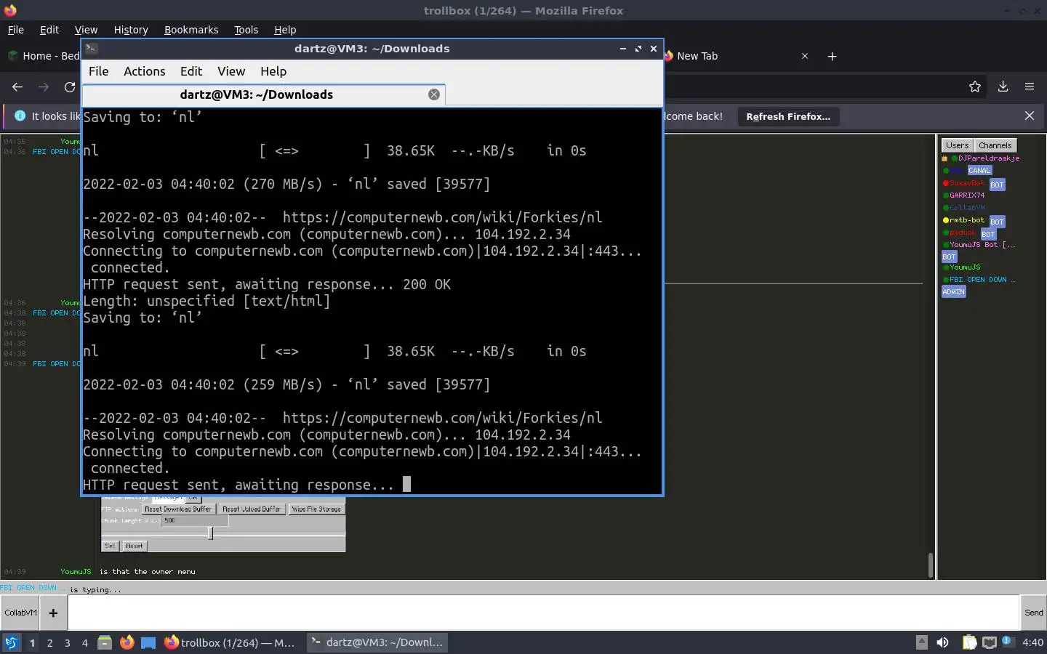Open the update notification tray icon

pos(1007,641)
